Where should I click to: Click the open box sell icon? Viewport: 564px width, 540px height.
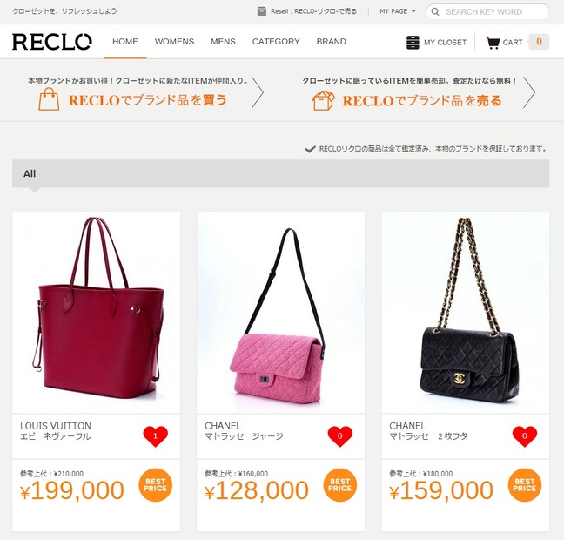tap(324, 100)
